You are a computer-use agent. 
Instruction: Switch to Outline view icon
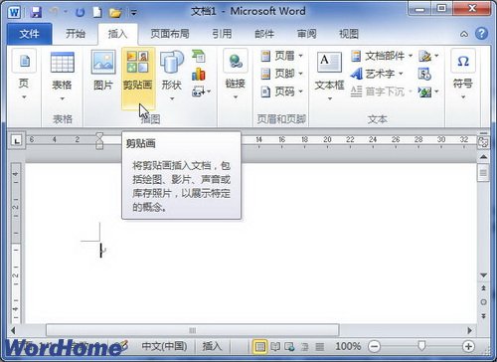(305, 347)
